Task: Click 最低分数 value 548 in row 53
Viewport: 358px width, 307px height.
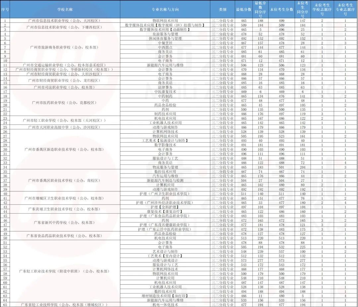Action: pyautogui.click(x=244, y=252)
